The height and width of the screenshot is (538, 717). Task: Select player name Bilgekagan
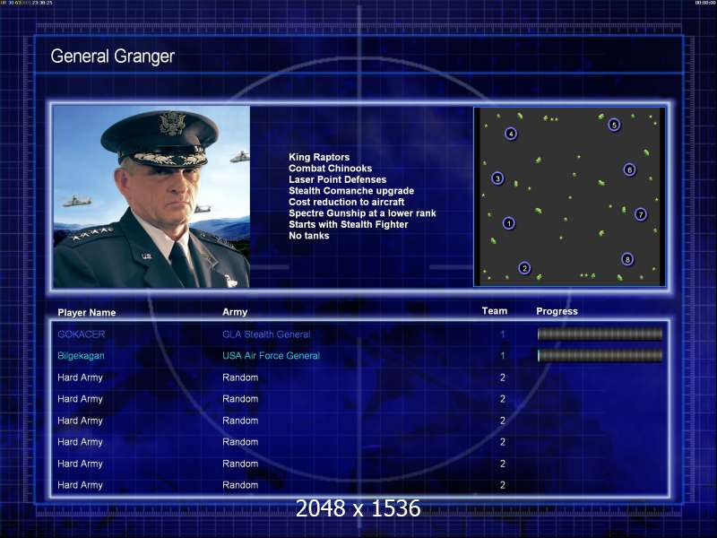(81, 356)
